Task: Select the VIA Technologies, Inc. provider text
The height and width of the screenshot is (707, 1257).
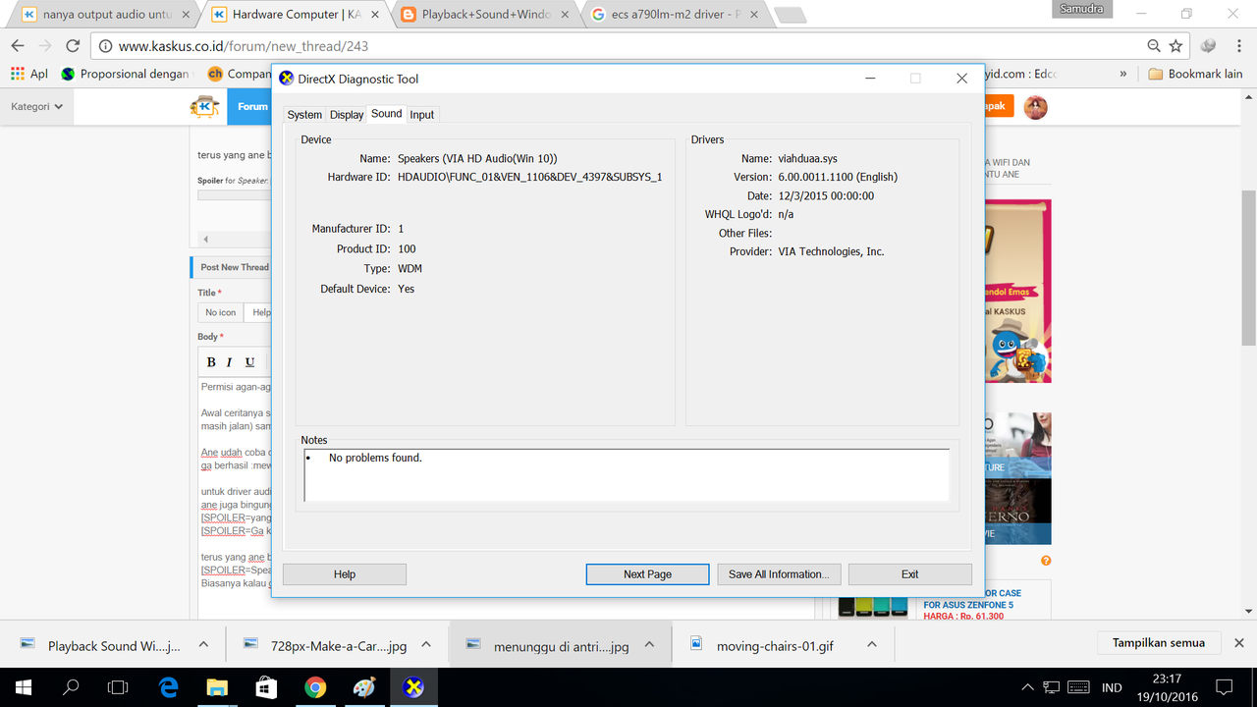Action: [831, 251]
